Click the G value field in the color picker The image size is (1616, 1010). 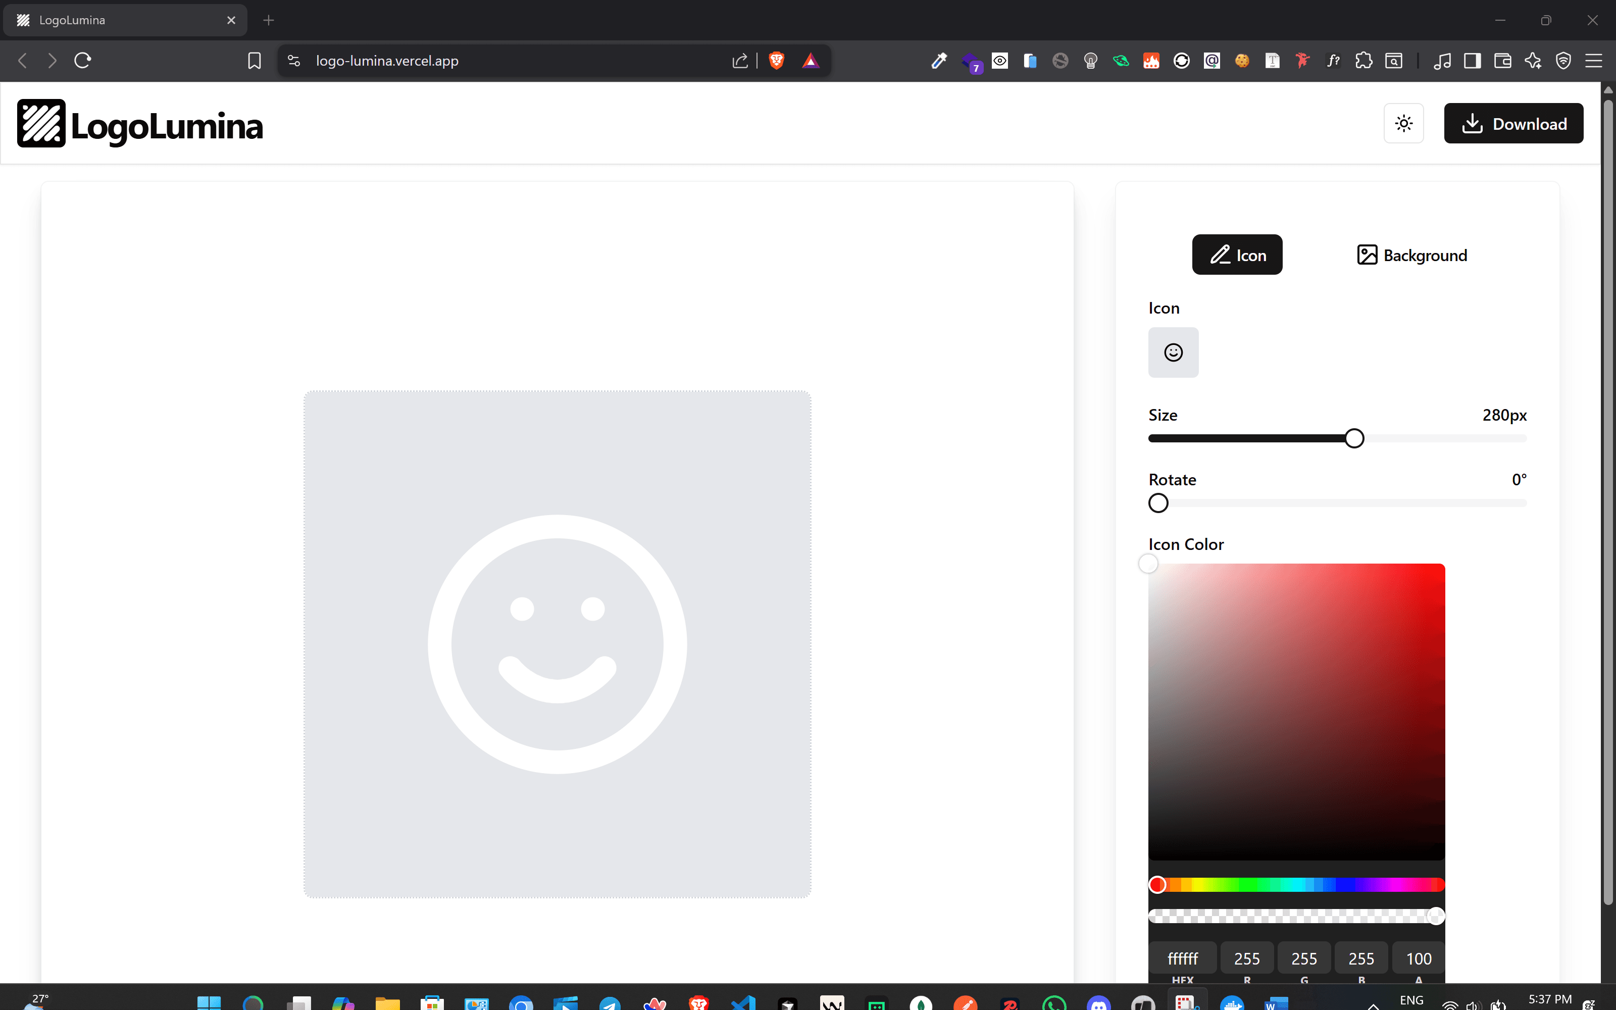coord(1304,958)
